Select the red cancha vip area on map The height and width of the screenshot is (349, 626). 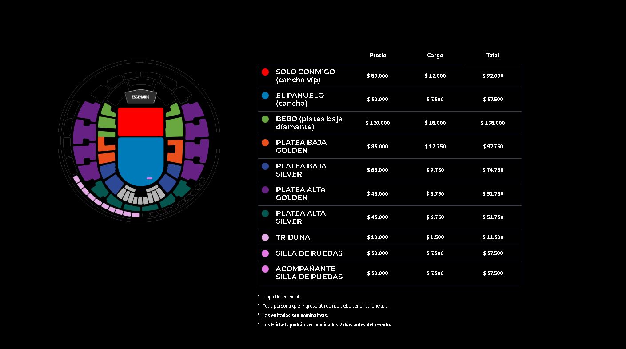[x=141, y=122]
